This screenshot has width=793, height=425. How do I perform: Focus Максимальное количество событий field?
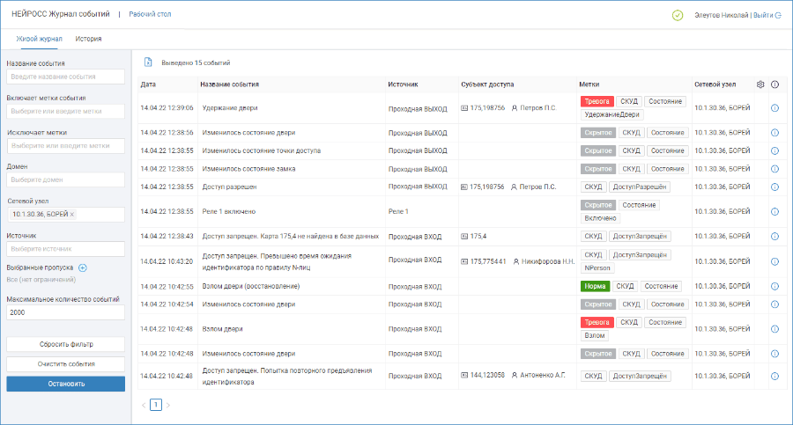[x=66, y=312]
